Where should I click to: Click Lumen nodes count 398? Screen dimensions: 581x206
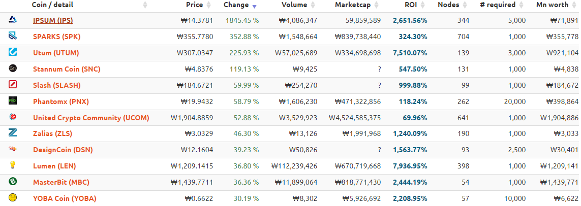pos(464,166)
